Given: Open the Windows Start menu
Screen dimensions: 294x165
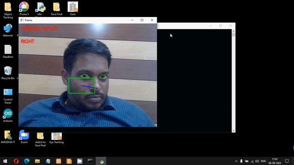Looking at the screenshot, I should 5,161.
